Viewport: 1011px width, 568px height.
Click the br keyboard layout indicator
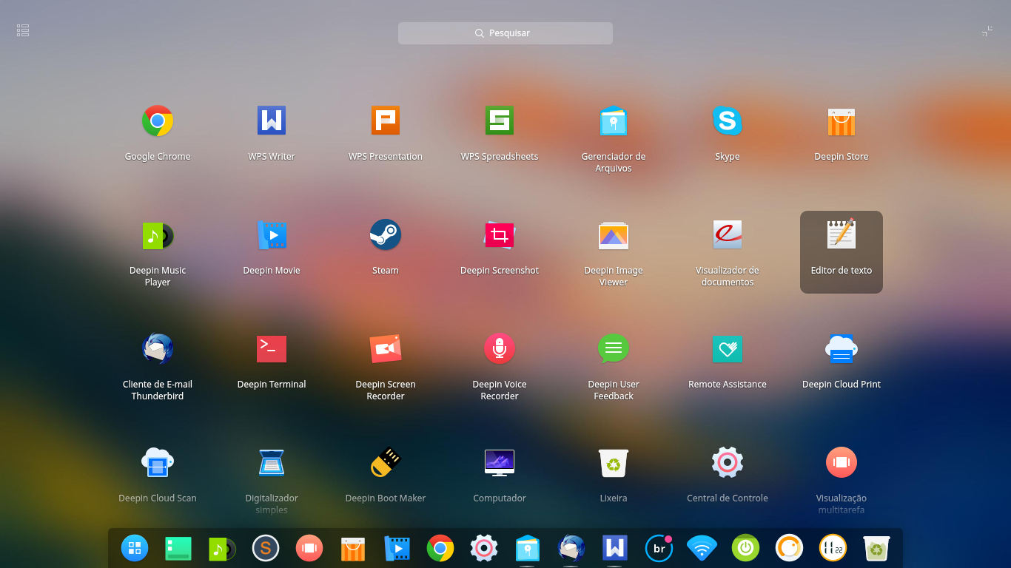tap(659, 548)
